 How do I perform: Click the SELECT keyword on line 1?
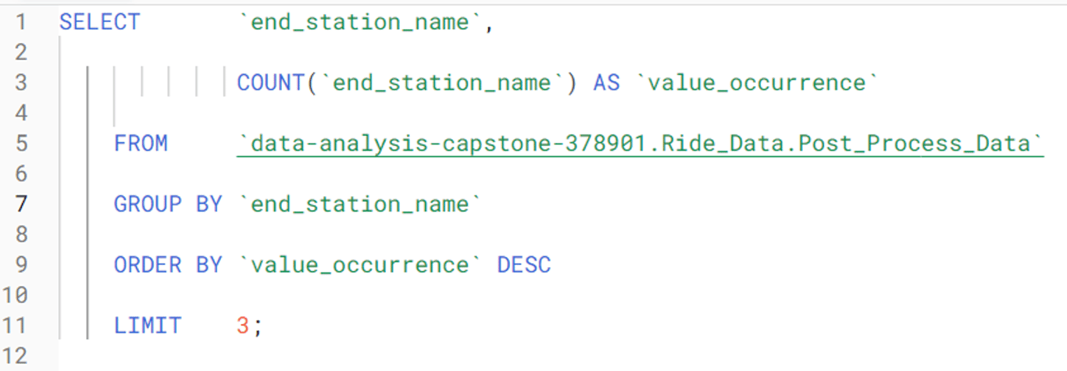99,22
